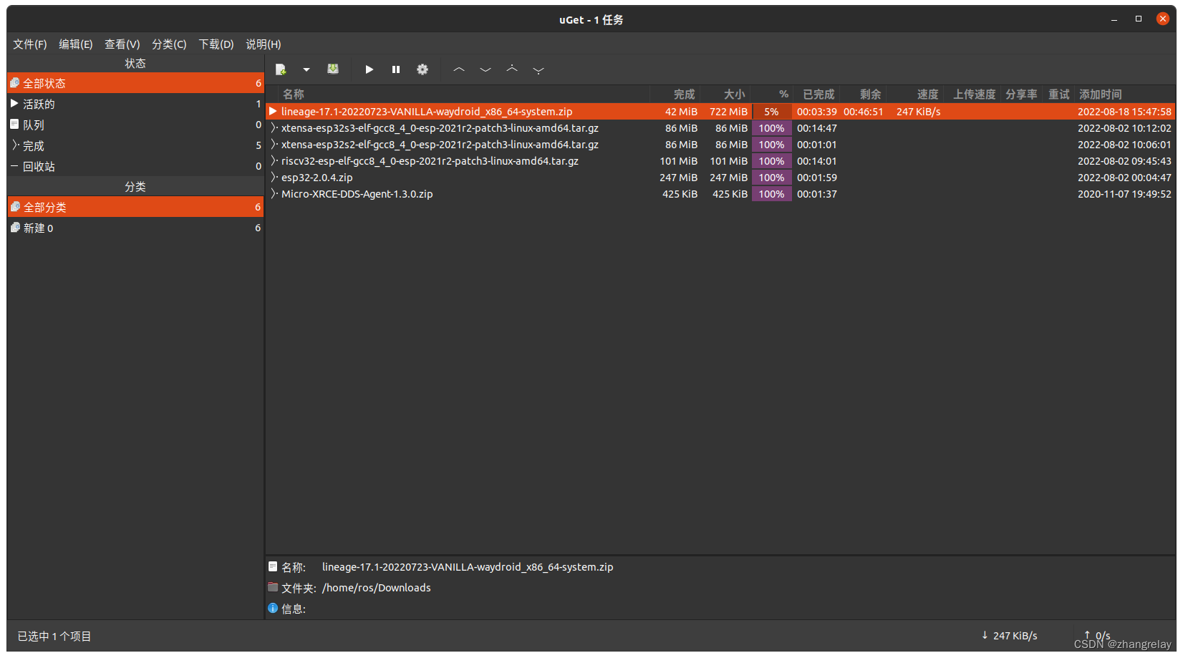
Task: Open download properties with gear icon
Action: pyautogui.click(x=422, y=69)
